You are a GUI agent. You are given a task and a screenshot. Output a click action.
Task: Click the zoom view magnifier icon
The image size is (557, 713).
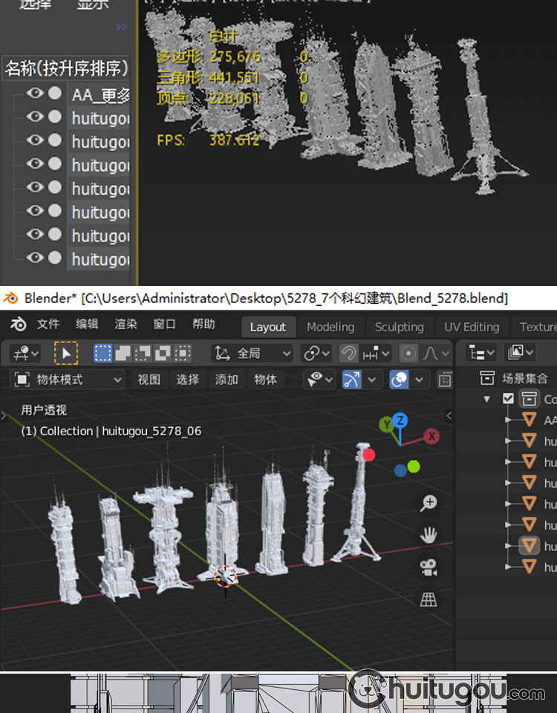(x=429, y=503)
